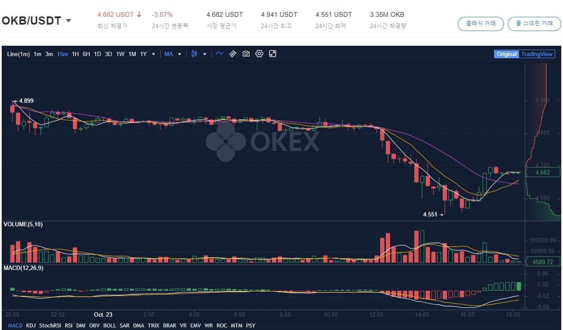Open the MA indicator dropdown
This screenshot has width=563, height=330.
(173, 54)
